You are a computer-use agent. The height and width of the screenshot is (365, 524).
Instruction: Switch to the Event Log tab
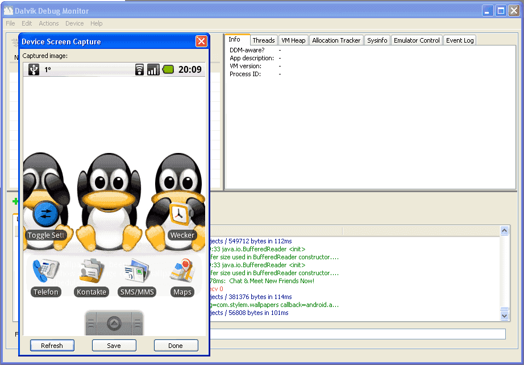[460, 40]
